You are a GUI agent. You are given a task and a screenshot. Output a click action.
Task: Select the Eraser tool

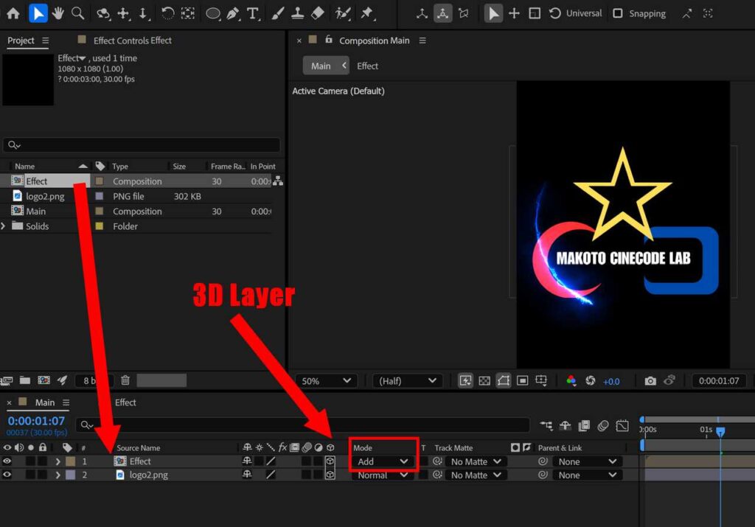(318, 13)
